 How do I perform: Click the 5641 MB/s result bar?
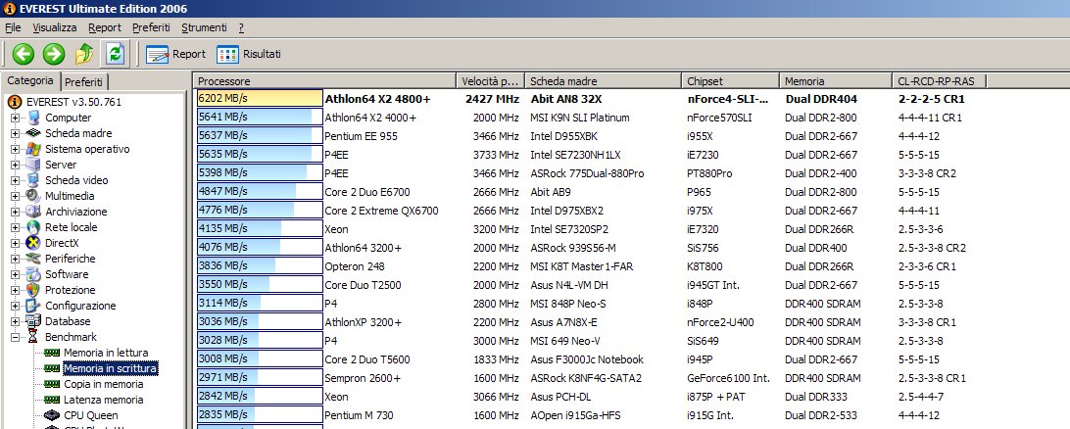(260, 118)
